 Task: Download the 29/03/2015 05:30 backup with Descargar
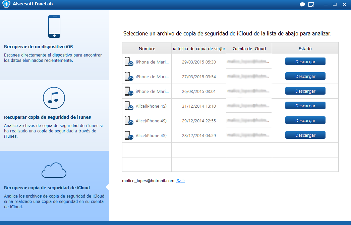(x=305, y=62)
